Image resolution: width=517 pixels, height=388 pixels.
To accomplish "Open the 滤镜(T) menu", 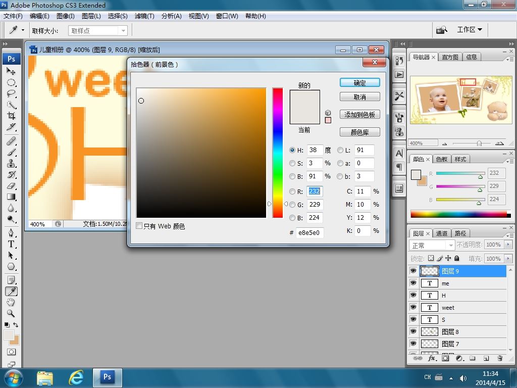I will tap(144, 16).
